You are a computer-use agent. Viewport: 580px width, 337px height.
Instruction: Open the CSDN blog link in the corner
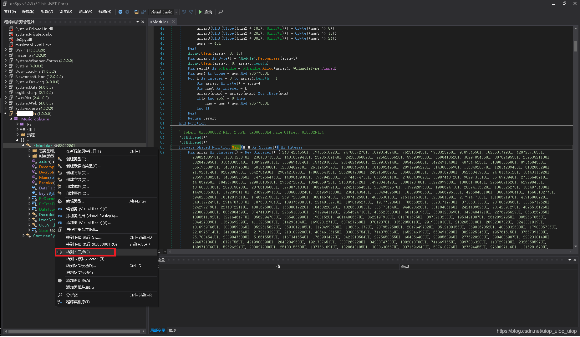click(x=536, y=331)
